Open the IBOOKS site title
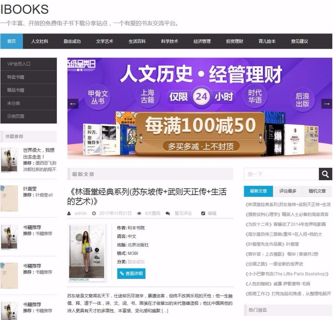Screen dimensions: 333x320 (24, 9)
